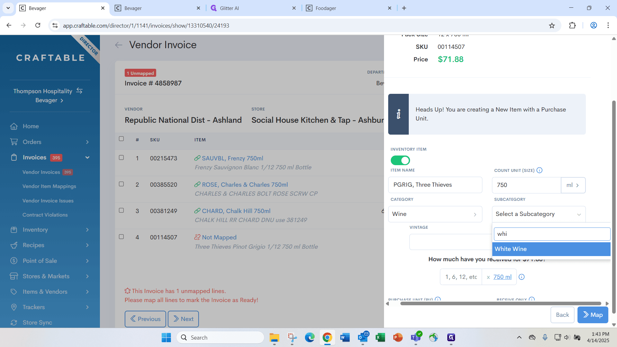The height and width of the screenshot is (347, 617).
Task: Open Microsoft Word from the taskbar
Action: point(345,337)
